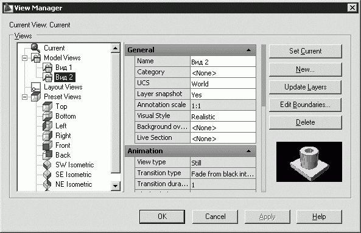Screen dimensions: 361x233
Task: Click the Transition type Fade from black value
Action: [223, 173]
